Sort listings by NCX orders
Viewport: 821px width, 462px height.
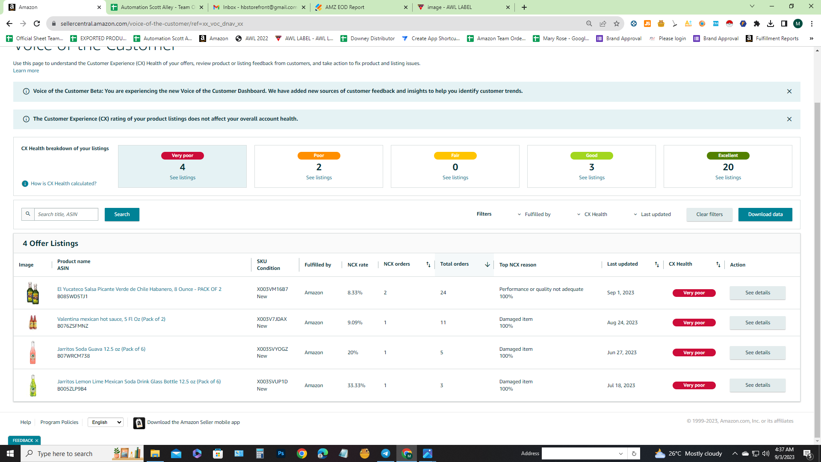428,264
